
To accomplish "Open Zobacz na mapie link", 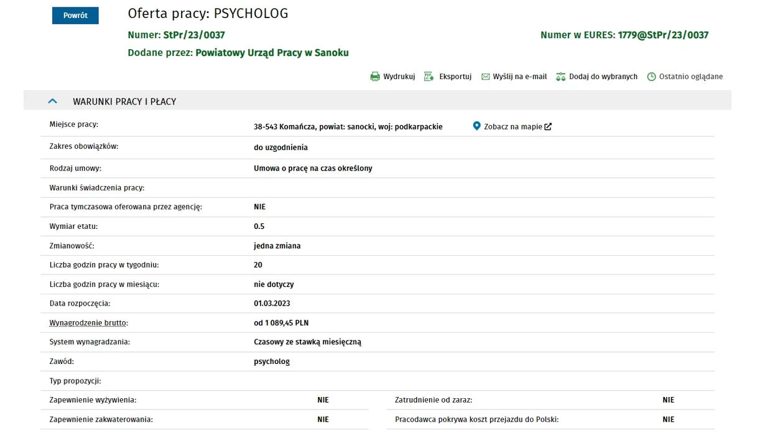I will (x=513, y=126).
